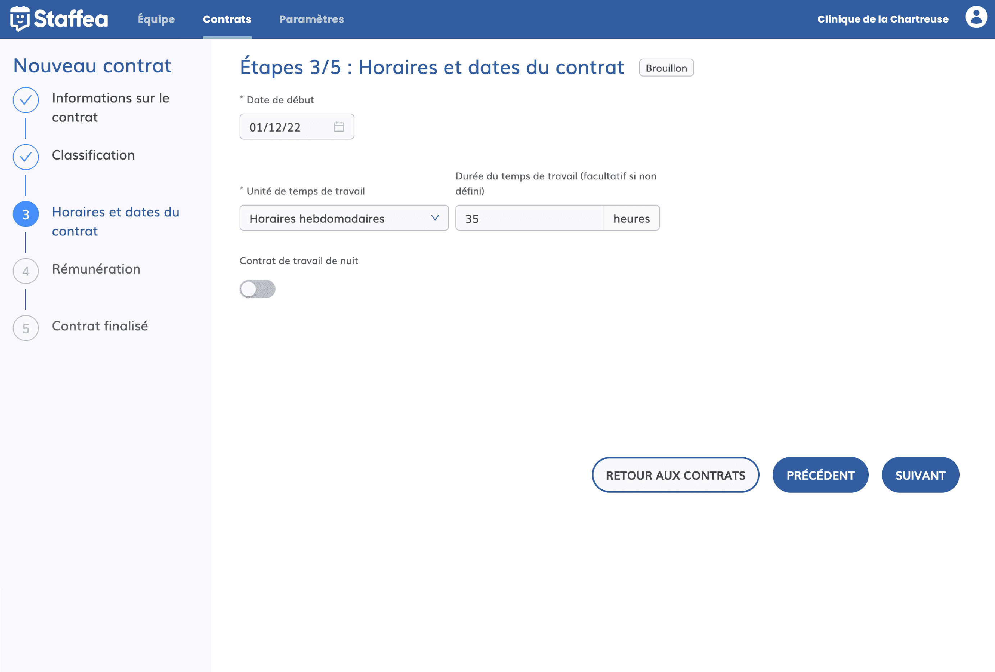Switch to the Contrats tab
The image size is (995, 672).
(227, 19)
